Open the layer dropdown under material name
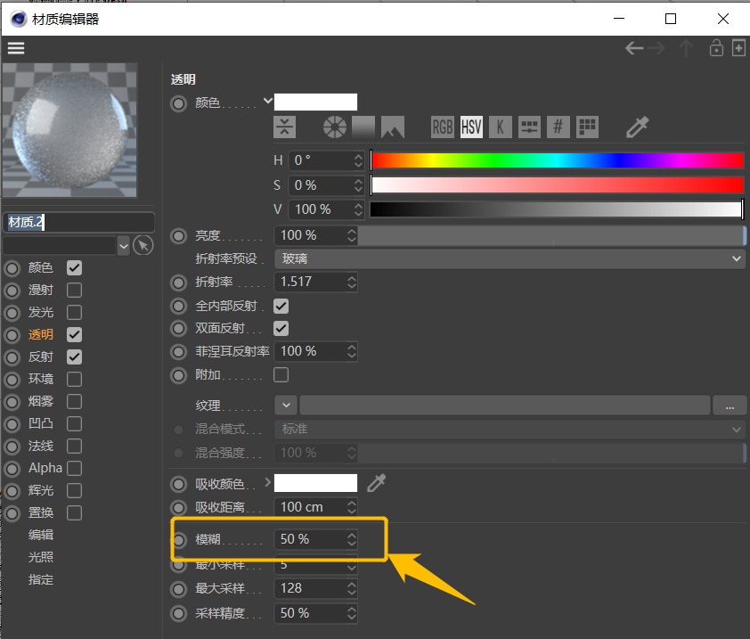 click(x=124, y=246)
